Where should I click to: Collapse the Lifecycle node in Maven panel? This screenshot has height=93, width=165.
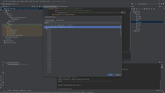click(133, 13)
